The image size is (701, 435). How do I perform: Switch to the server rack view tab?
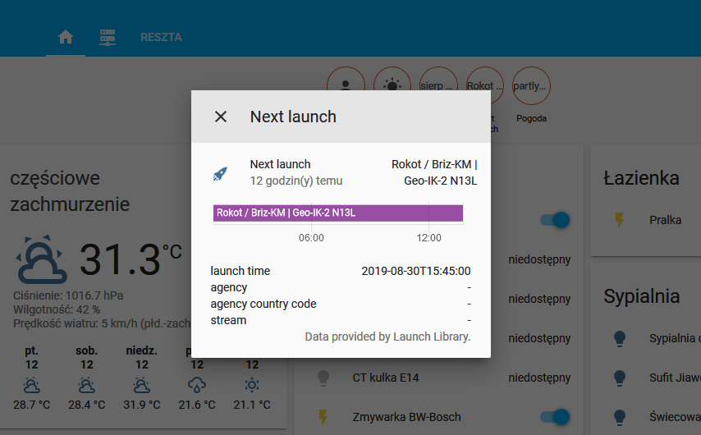click(108, 37)
